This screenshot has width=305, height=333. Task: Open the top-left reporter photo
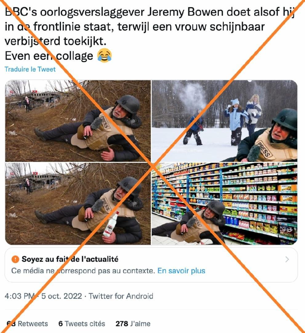[x=78, y=121]
